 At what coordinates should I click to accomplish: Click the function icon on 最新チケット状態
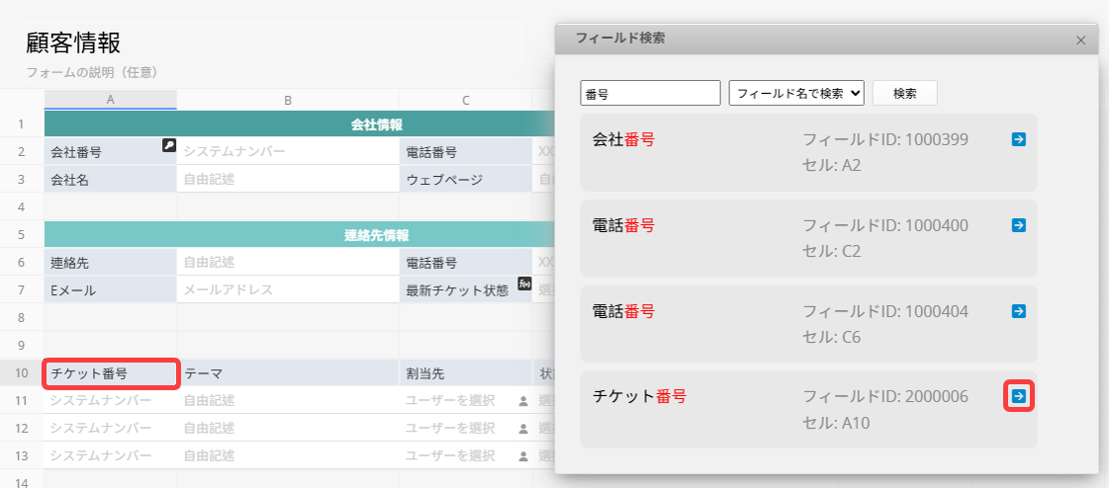(x=524, y=284)
